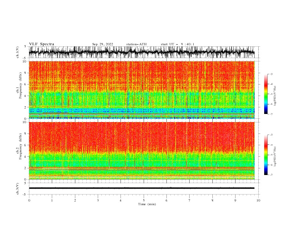The height and width of the screenshot is (225, 291).
Task: Click the "VLF Spectra" title text
Action: click(42, 44)
